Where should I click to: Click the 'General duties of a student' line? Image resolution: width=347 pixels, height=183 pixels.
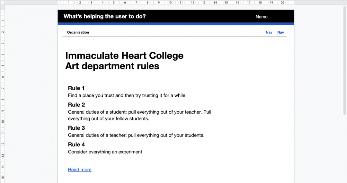pyautogui.click(x=139, y=112)
